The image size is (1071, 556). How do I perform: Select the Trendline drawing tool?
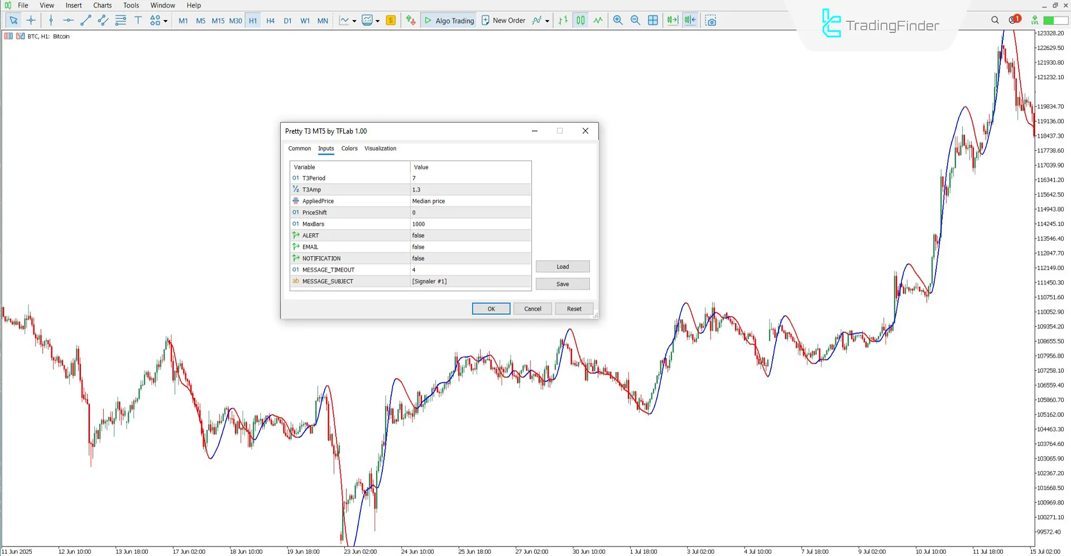[x=85, y=20]
